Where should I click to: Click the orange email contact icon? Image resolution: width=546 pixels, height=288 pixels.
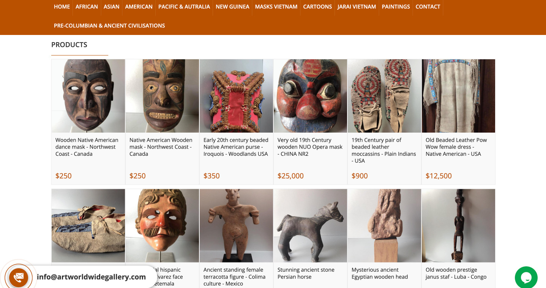(19, 277)
